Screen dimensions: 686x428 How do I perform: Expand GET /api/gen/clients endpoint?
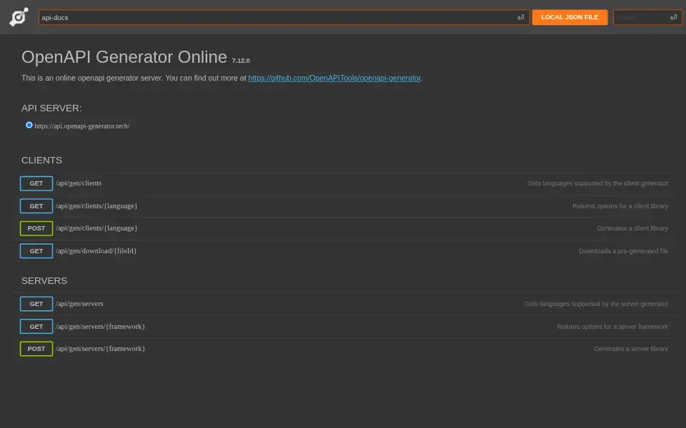(344, 183)
